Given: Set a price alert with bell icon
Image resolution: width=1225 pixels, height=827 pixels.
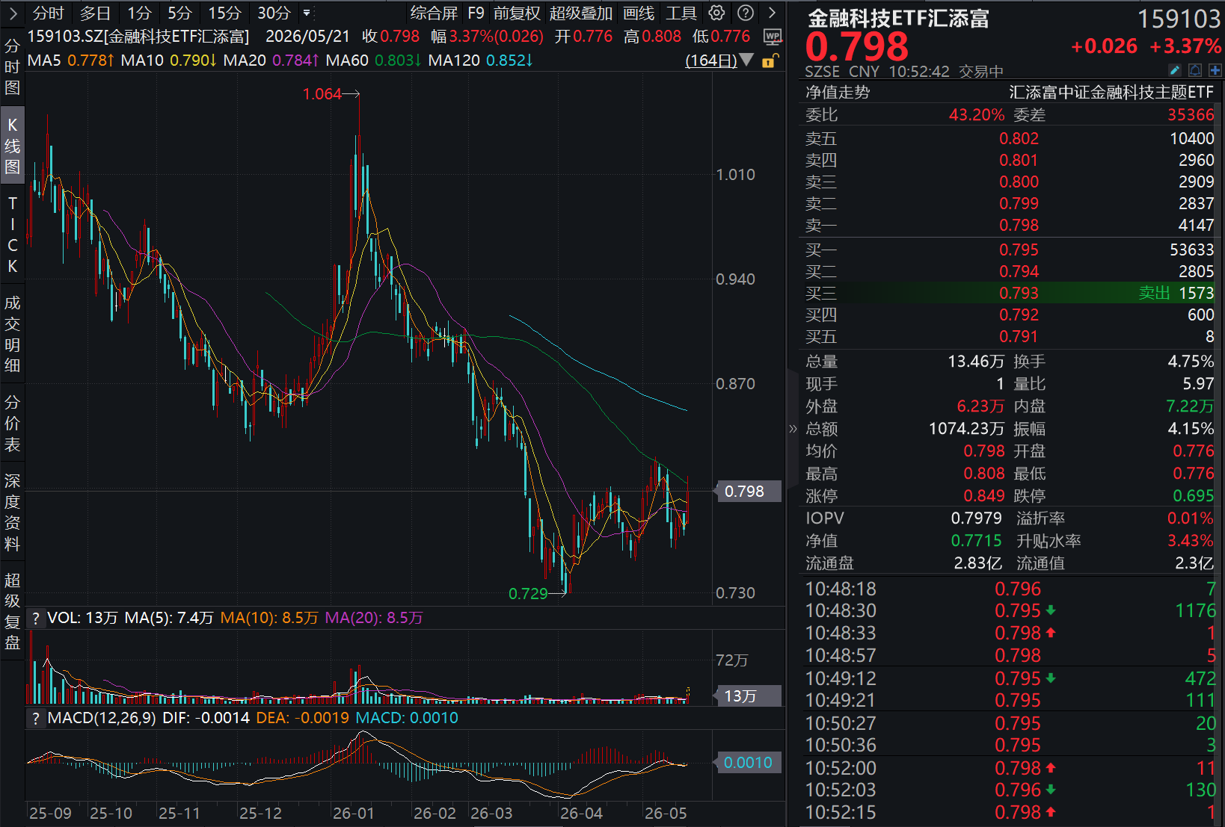Looking at the screenshot, I should (1195, 70).
